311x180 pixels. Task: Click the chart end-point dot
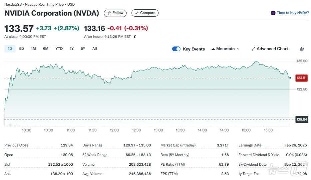(x=290, y=78)
